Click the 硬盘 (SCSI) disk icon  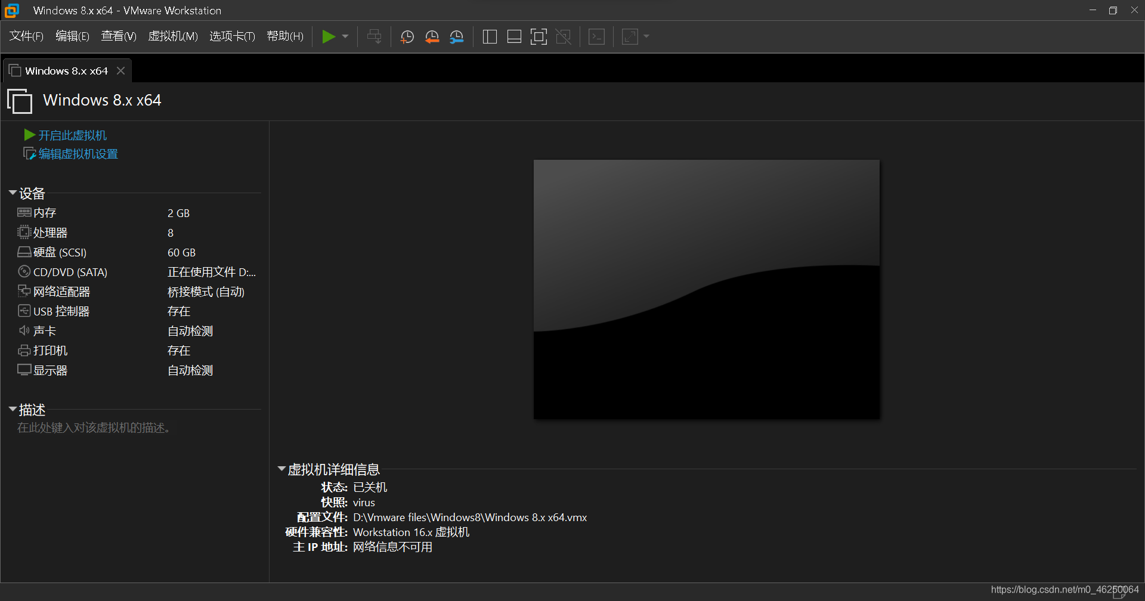click(24, 252)
